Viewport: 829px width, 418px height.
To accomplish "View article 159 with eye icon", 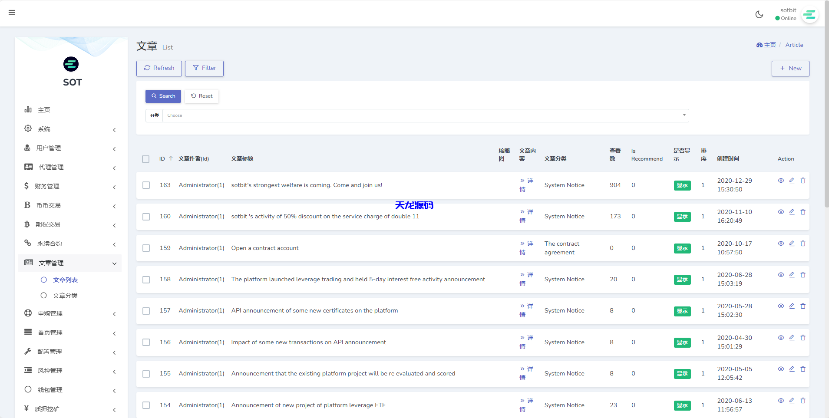I will coord(781,244).
